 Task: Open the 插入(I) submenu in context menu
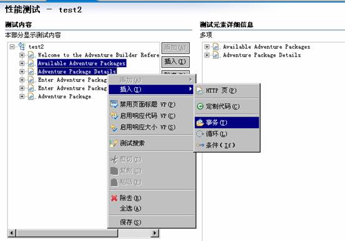click(x=151, y=89)
